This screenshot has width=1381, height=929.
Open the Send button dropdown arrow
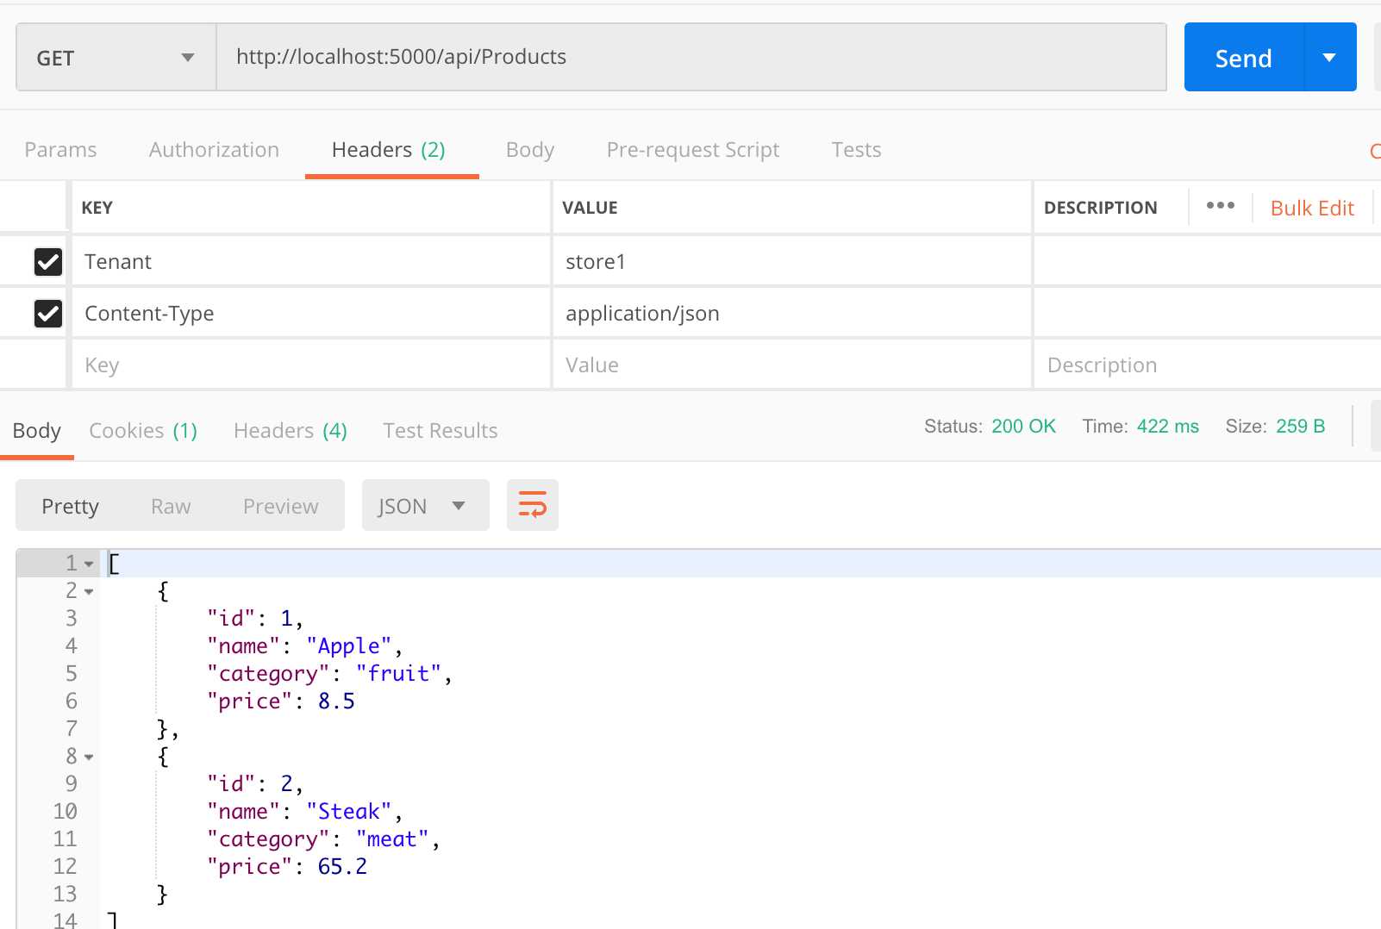tap(1330, 58)
